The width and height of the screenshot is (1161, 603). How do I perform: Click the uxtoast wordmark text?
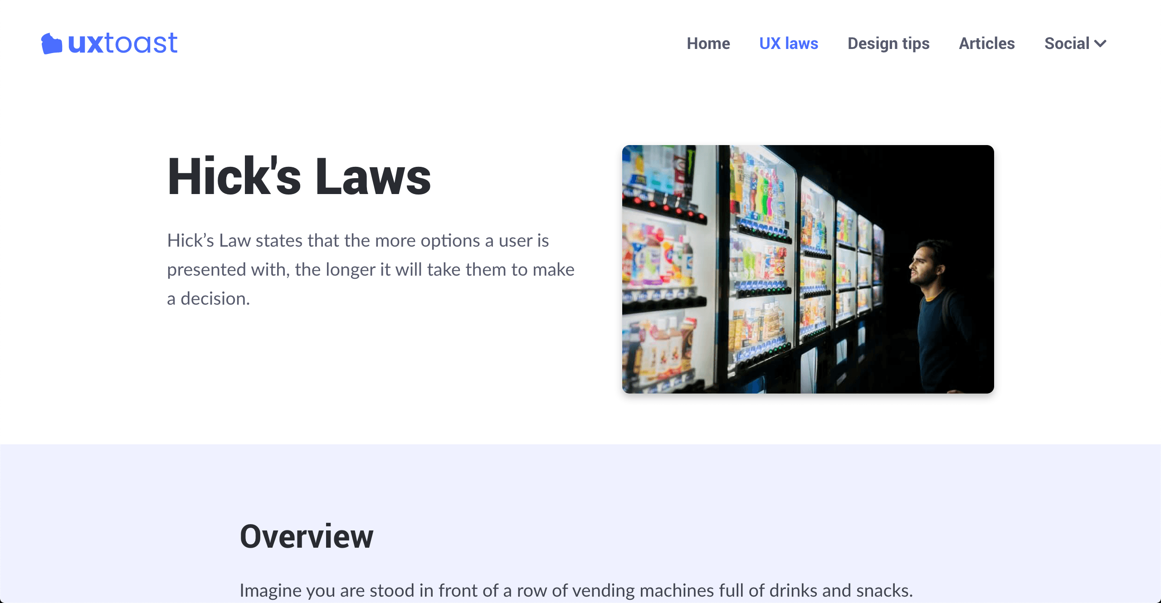tap(122, 44)
